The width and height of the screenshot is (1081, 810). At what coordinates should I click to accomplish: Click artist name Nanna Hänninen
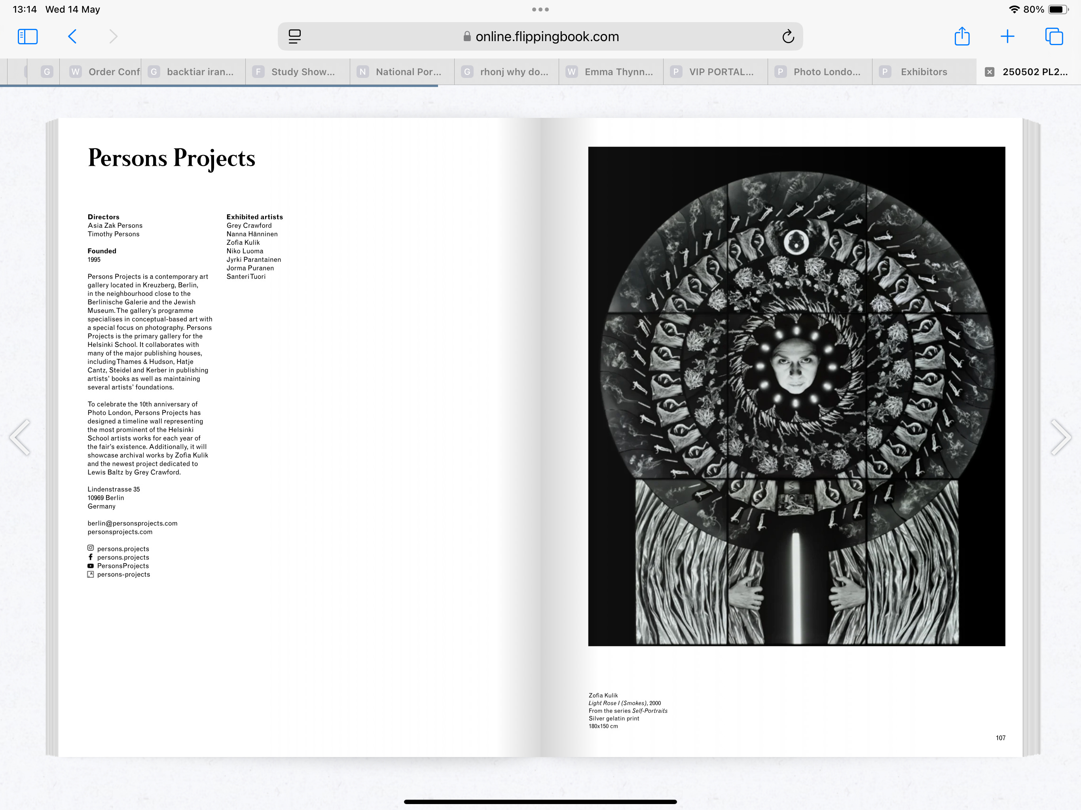tap(252, 234)
